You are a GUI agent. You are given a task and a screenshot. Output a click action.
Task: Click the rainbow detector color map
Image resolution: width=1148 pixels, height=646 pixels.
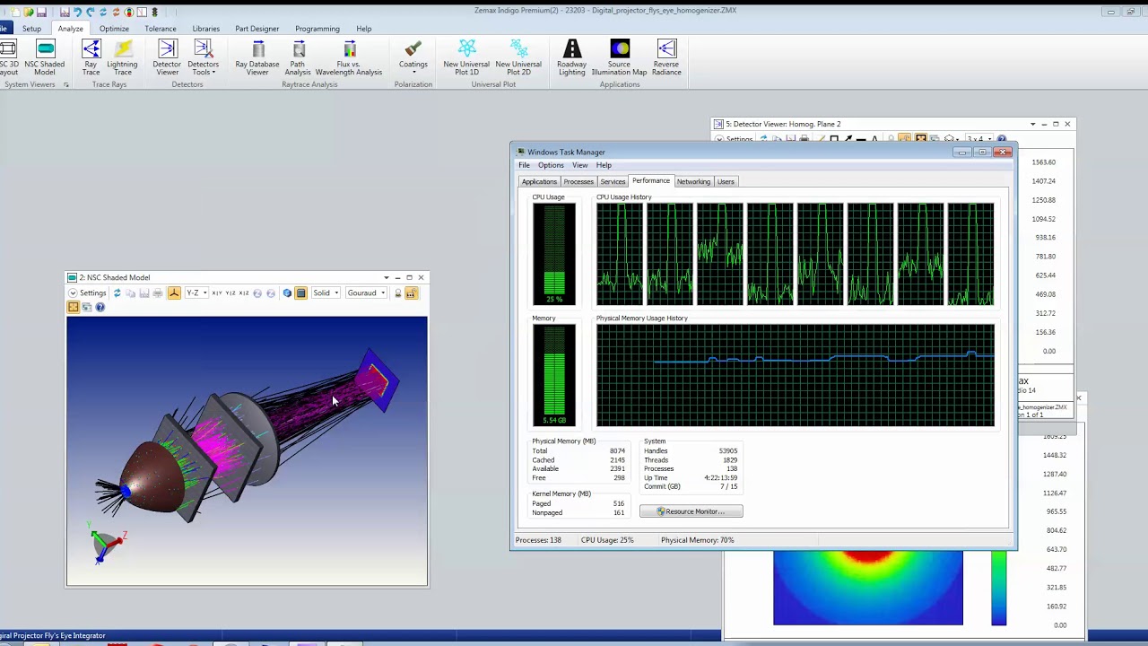click(x=867, y=588)
